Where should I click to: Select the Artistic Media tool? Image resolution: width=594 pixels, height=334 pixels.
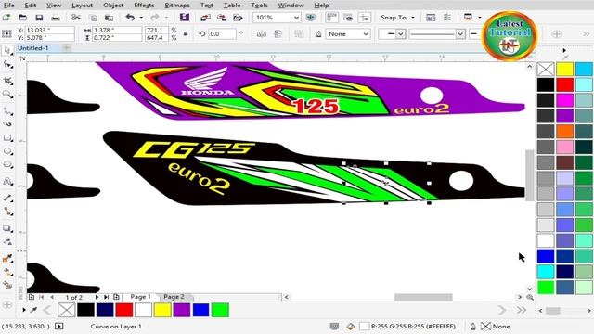(7, 123)
